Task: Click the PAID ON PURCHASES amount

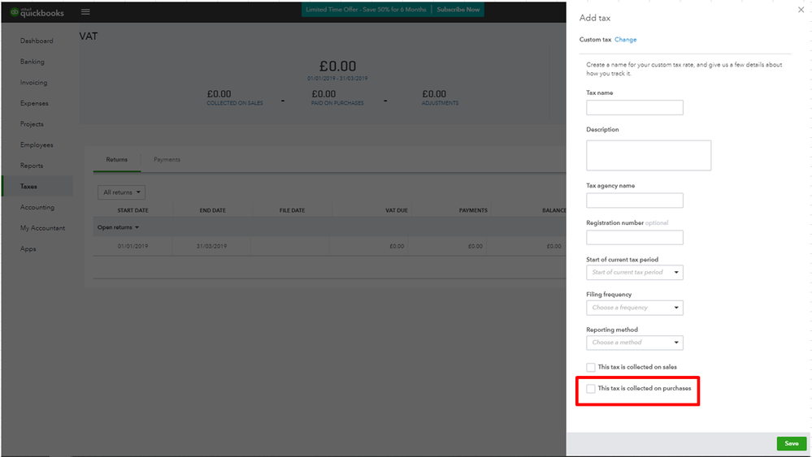Action: coord(323,94)
